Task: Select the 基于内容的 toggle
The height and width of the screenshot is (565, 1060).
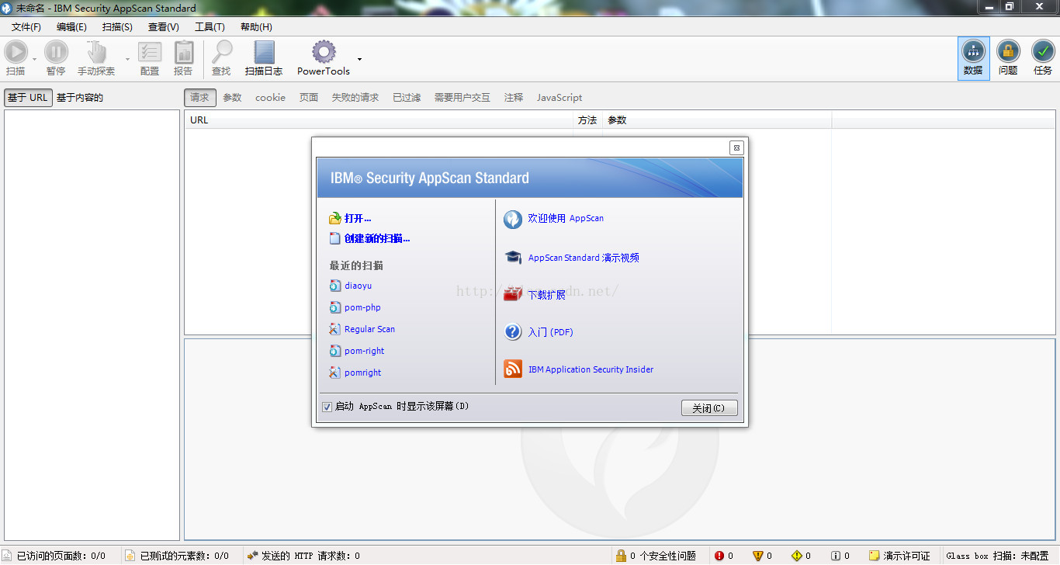Action: tap(80, 98)
